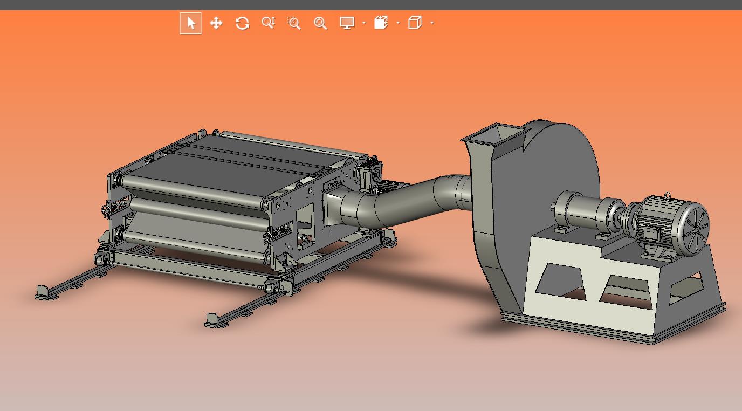The image size is (742, 411).
Task: Open the dropdown arrow beside monitor icon
Action: [364, 23]
